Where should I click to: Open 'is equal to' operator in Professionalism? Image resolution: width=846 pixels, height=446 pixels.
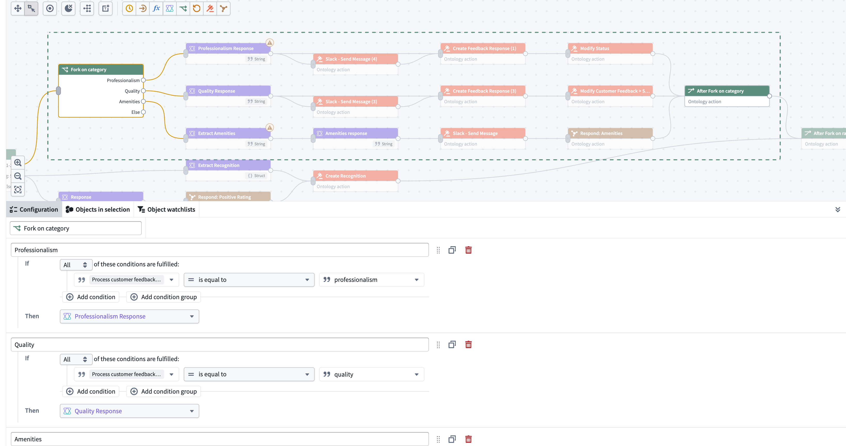[x=249, y=280]
